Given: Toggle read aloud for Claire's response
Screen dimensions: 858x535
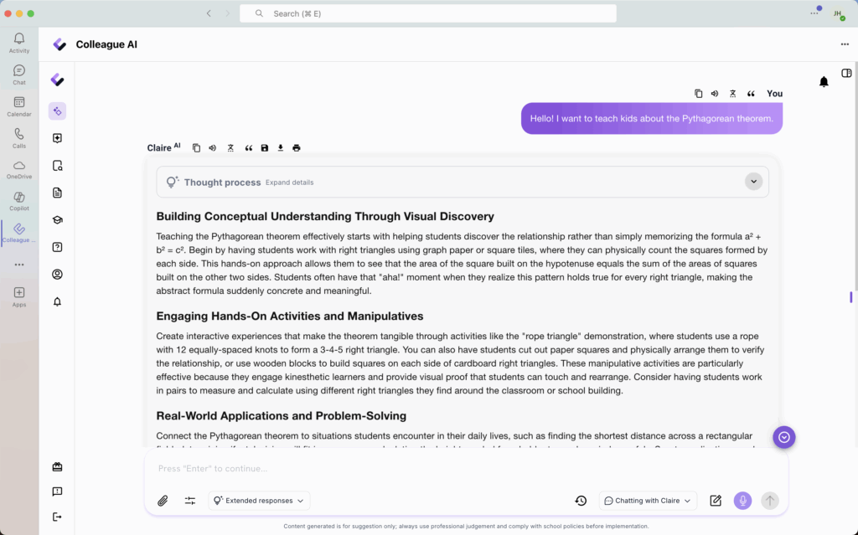Looking at the screenshot, I should click(212, 148).
